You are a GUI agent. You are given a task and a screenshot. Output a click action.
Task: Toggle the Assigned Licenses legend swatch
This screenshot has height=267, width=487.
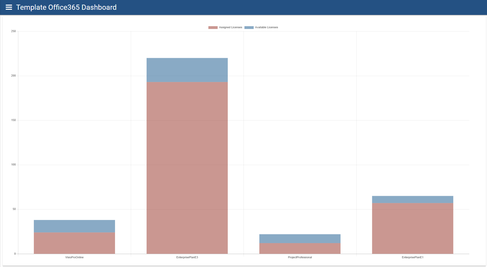pyautogui.click(x=213, y=27)
